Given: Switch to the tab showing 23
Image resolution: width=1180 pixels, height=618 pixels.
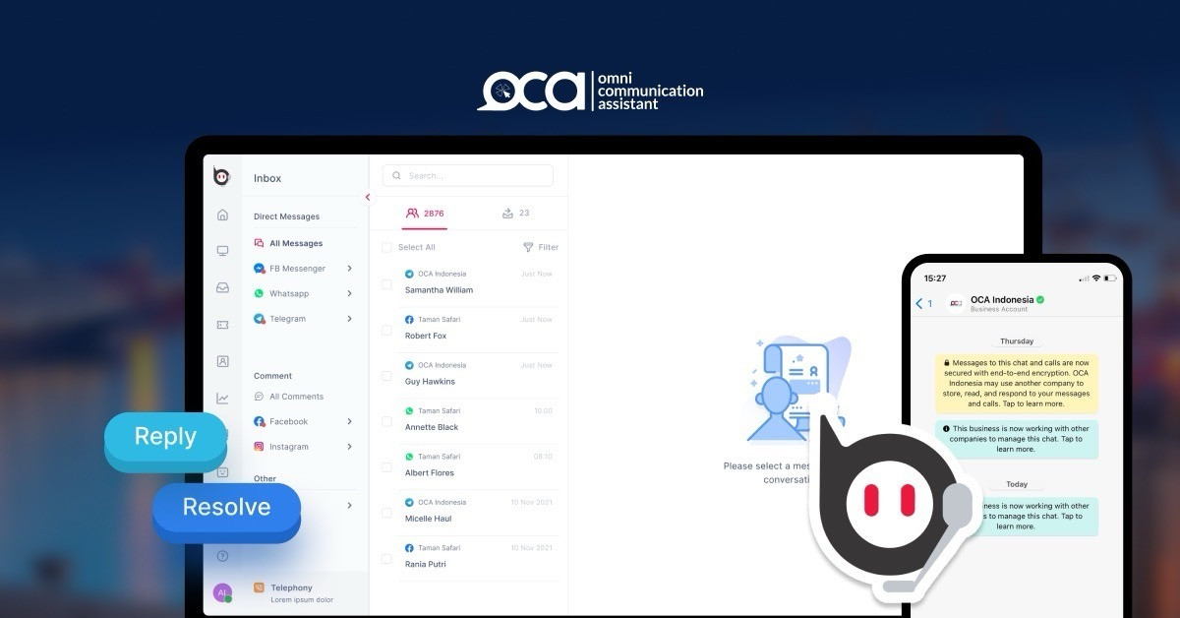Looking at the screenshot, I should [x=515, y=214].
